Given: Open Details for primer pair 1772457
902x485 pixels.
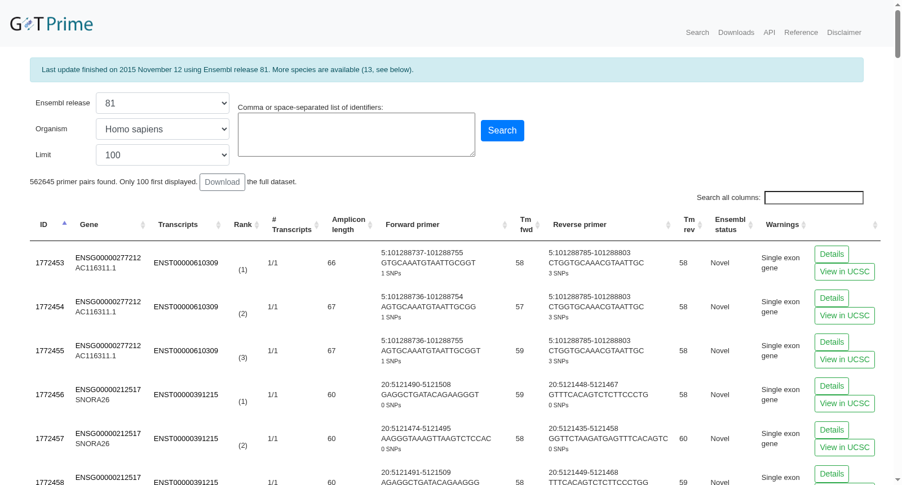Looking at the screenshot, I should pyautogui.click(x=832, y=430).
